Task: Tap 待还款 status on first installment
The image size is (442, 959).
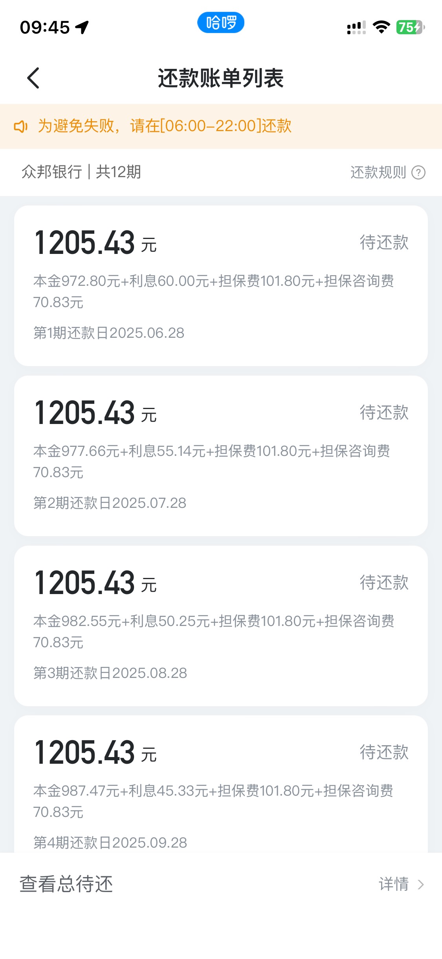Action: 384,243
